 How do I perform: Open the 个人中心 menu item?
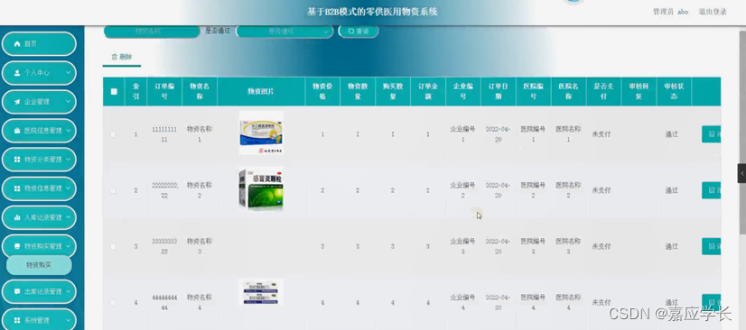[39, 73]
